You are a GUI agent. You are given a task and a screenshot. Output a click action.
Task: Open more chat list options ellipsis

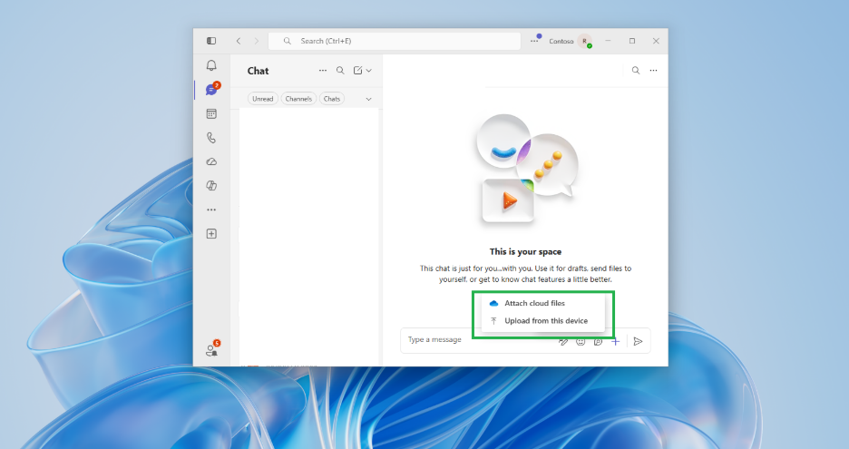tap(323, 71)
